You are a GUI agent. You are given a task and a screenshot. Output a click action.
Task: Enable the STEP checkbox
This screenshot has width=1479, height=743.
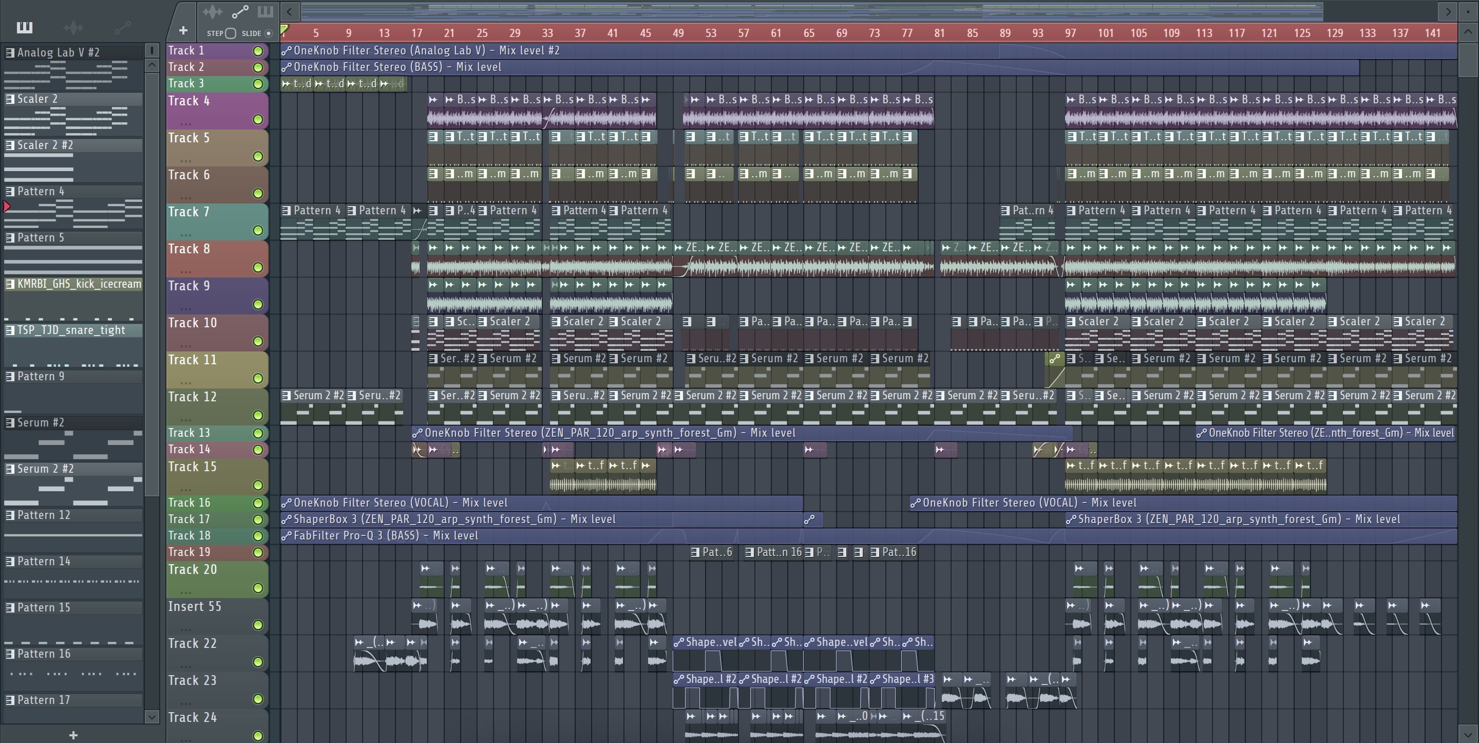point(231,33)
